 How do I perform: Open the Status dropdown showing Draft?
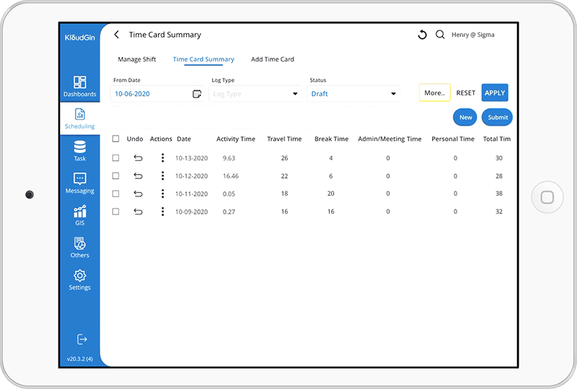[x=393, y=94]
